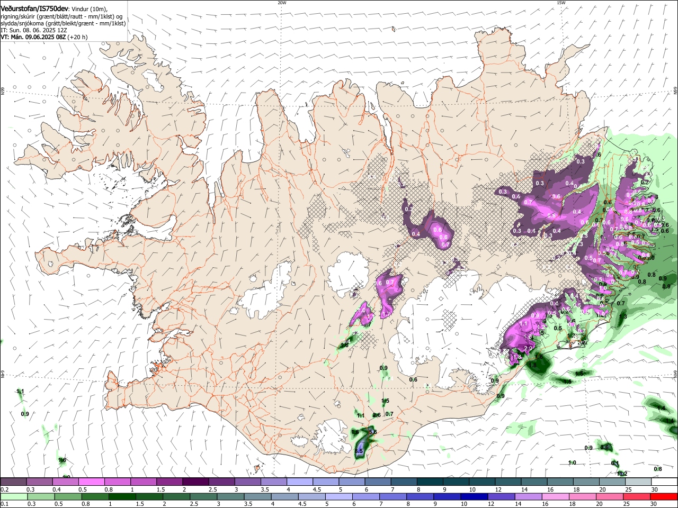Viewport: 678px width, 508px height.
Task: Click the rigning/skúrir description line
Action: click(x=61, y=16)
